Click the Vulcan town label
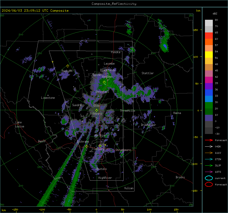228x213 pixels. (129, 188)
